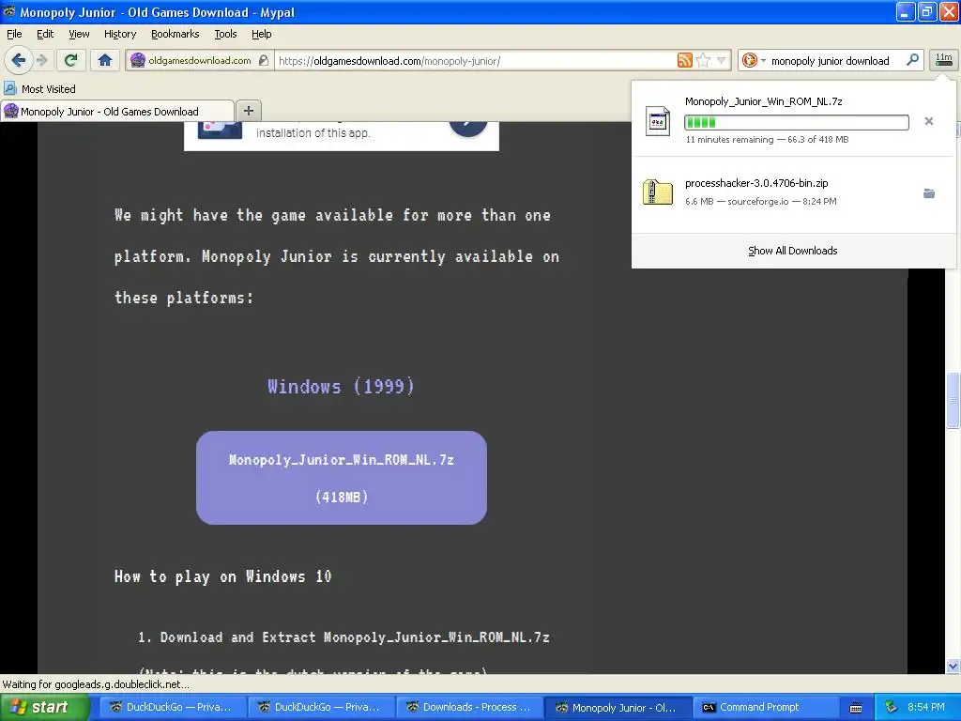Open the DuckDuckGo search engine selector
The width and height of the screenshot is (961, 721).
(x=754, y=60)
